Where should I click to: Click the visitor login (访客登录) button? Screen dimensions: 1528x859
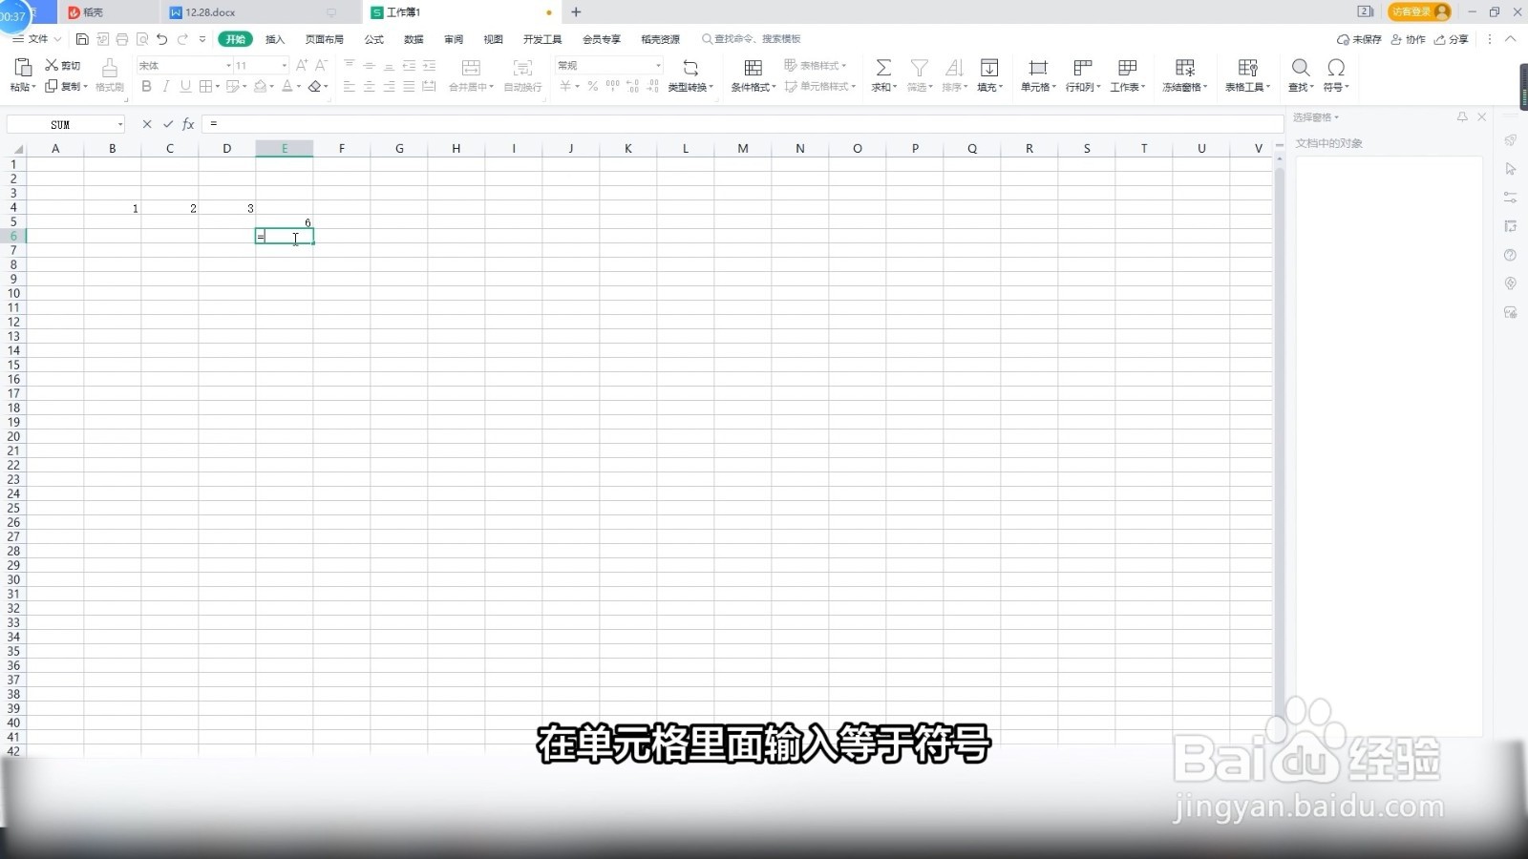tap(1419, 11)
